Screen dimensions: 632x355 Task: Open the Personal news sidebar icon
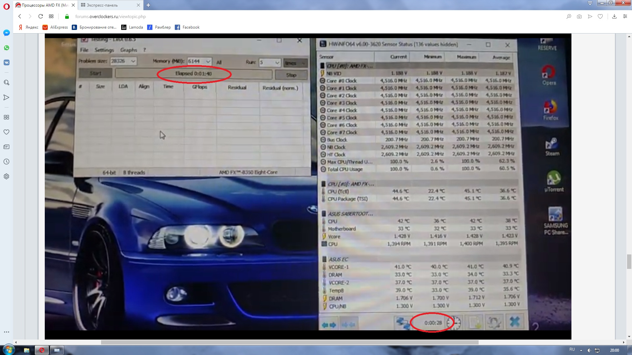6,147
